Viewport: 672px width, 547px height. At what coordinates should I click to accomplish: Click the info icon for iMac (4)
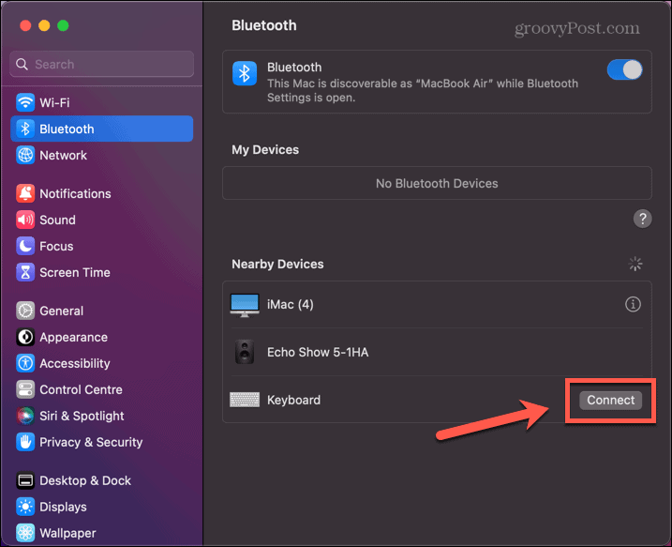pyautogui.click(x=633, y=304)
